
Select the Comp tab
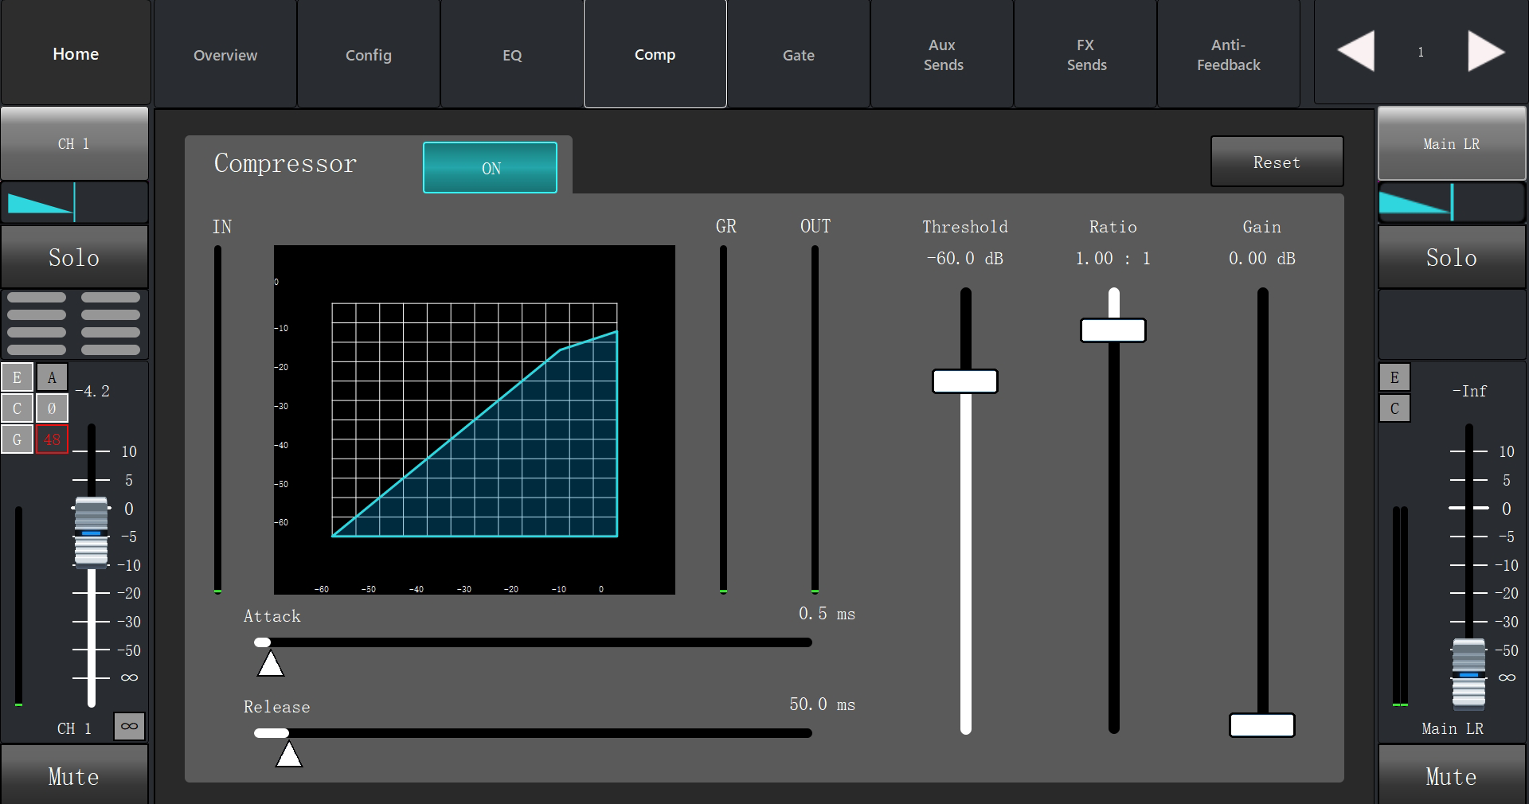[x=655, y=54]
